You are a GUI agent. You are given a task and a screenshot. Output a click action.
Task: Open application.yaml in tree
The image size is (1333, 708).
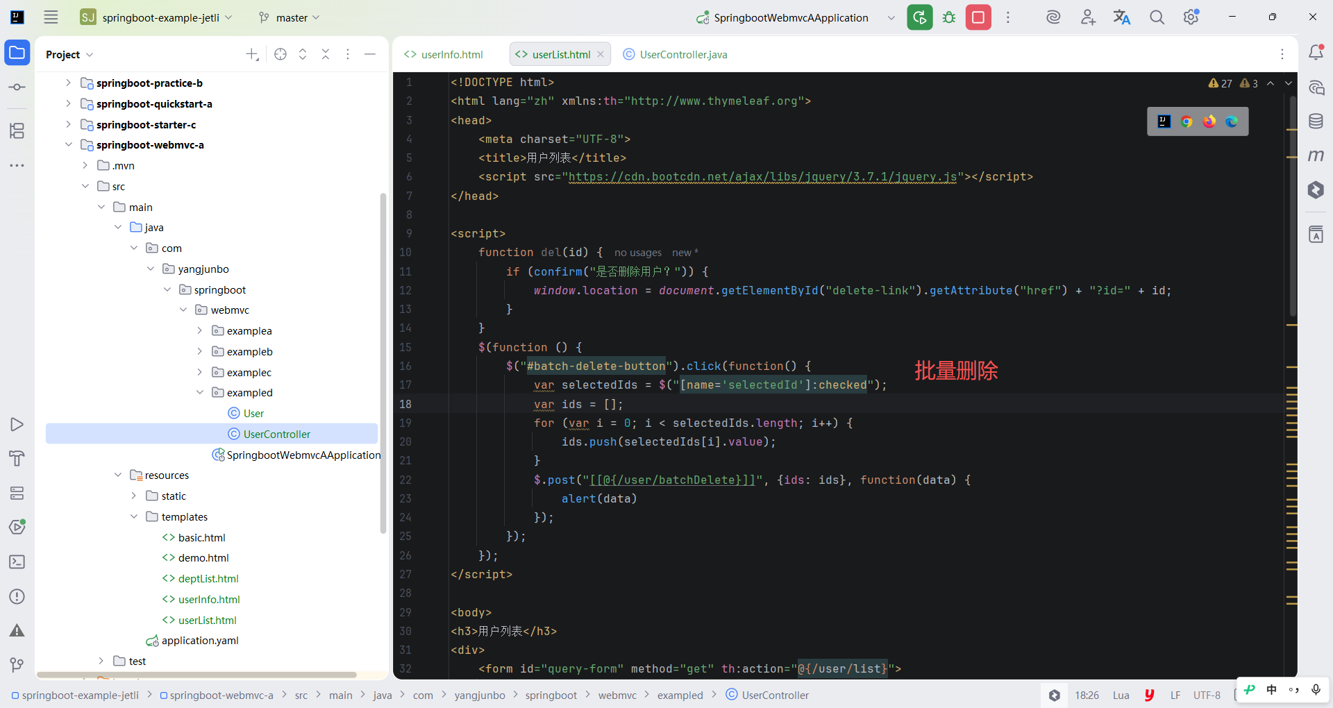point(200,640)
